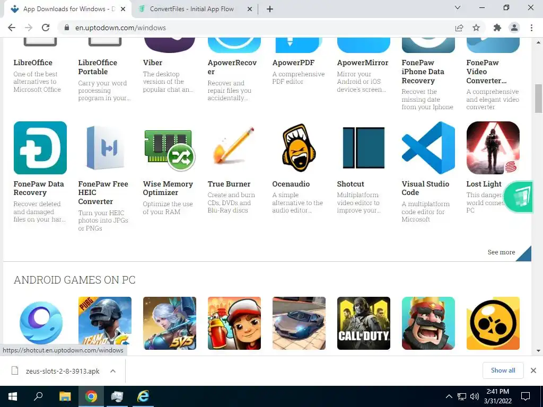Image resolution: width=543 pixels, height=407 pixels.
Task: Open the Shotcut app icon
Action: pyautogui.click(x=364, y=148)
